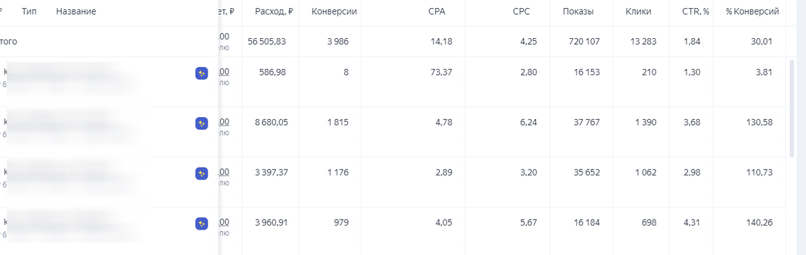Click the sparkle icon in the 3 960,91 row
Image resolution: width=806 pixels, height=255 pixels.
click(x=201, y=224)
